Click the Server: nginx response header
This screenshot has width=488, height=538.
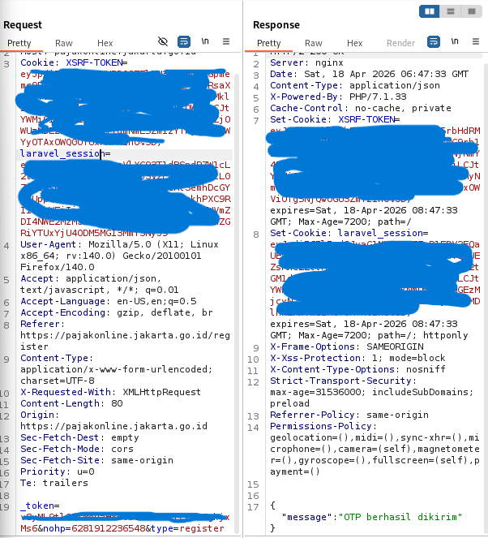point(306,62)
